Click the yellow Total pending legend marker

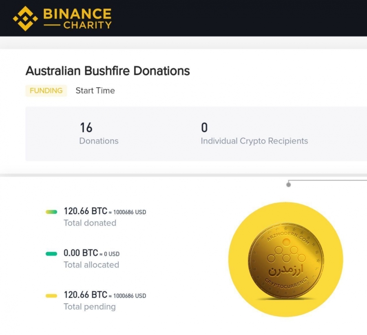[51, 296]
